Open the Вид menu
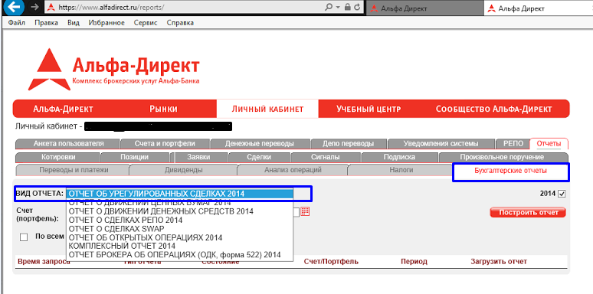The height and width of the screenshot is (294, 593). pyautogui.click(x=74, y=23)
